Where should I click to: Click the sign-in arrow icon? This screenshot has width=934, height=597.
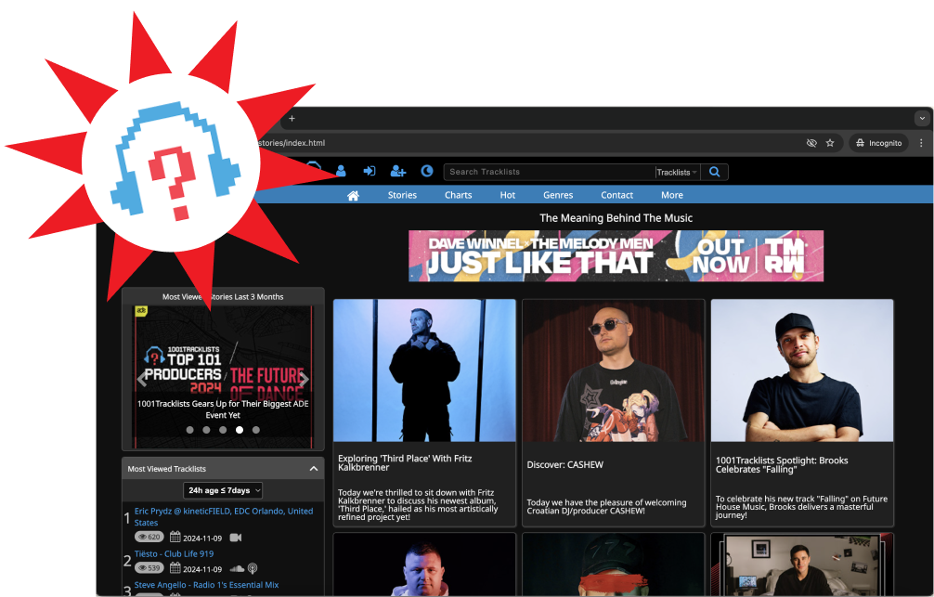coord(370,172)
